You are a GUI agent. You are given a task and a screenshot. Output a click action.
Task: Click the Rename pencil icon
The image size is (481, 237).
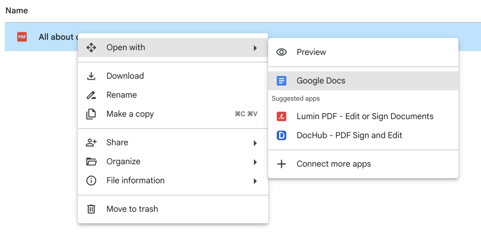[91, 95]
